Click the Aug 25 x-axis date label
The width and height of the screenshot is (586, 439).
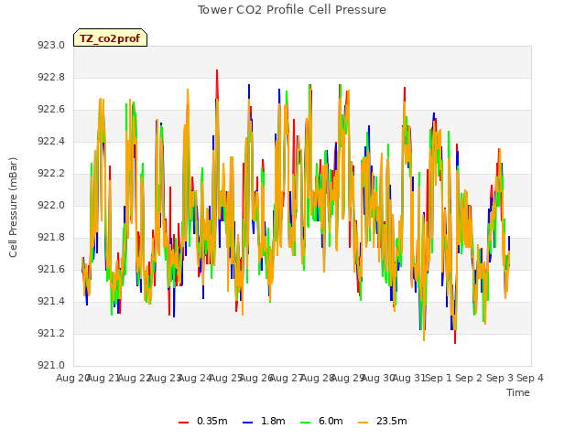click(226, 378)
